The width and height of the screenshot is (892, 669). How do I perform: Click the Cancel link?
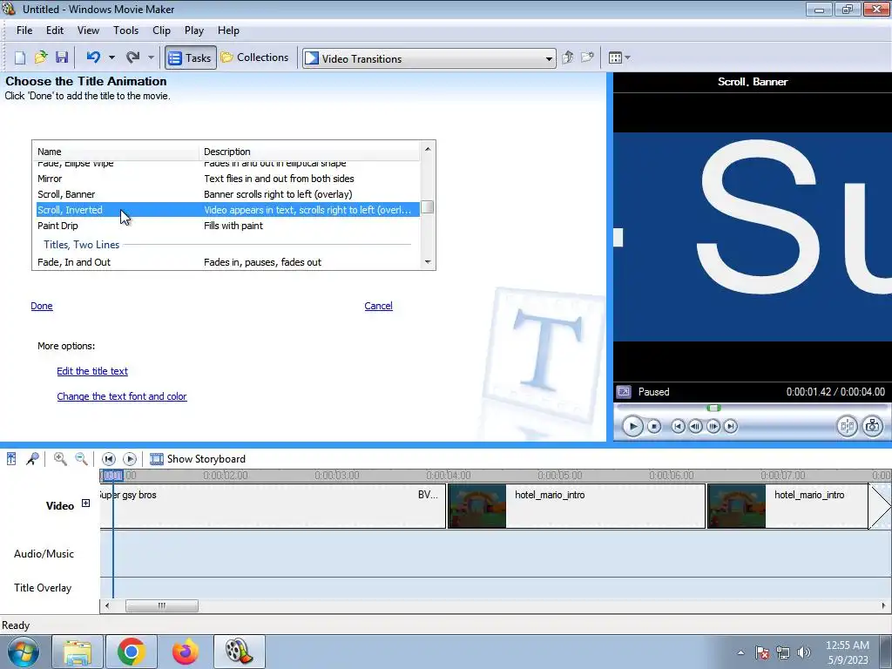click(378, 306)
